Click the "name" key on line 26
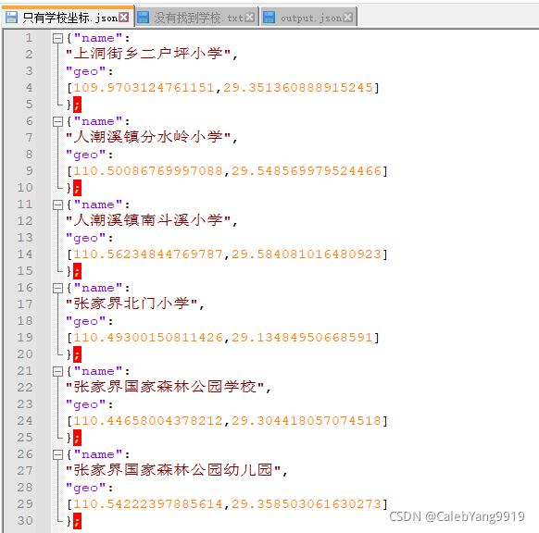The width and height of the screenshot is (539, 533). (x=98, y=454)
